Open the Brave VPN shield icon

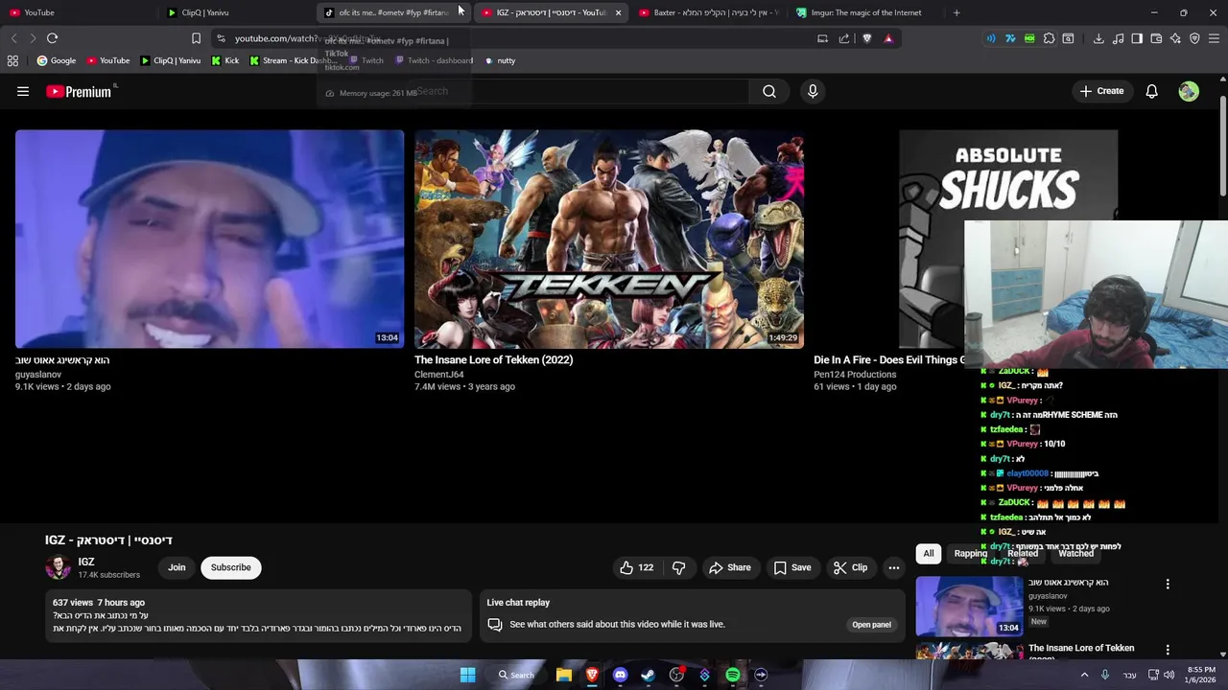pos(1194,38)
